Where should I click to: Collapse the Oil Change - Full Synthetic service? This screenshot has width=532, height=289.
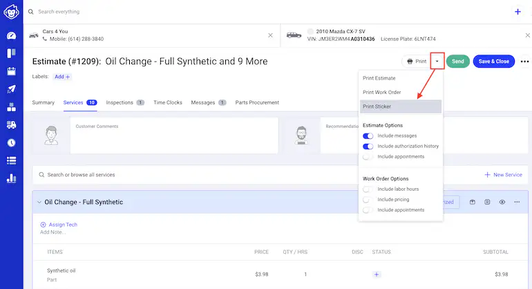click(x=39, y=202)
